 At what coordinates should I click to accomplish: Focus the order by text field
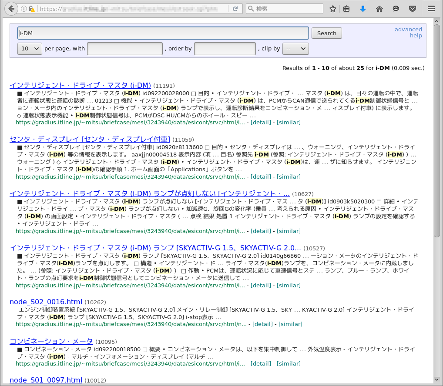click(x=225, y=49)
